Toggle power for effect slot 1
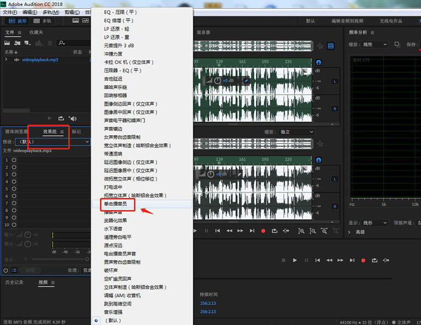421x325 pixels. pos(14,160)
